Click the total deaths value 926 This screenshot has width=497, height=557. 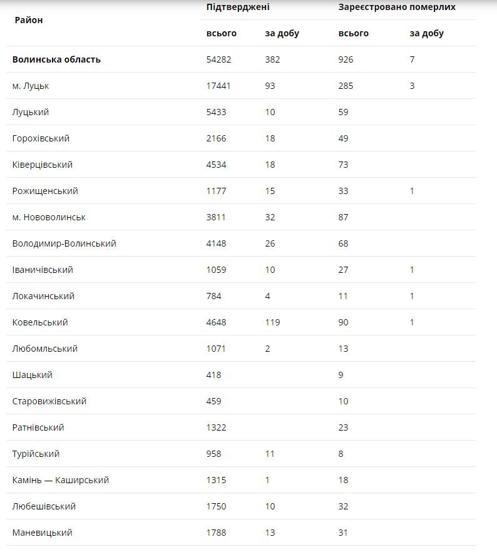(346, 59)
